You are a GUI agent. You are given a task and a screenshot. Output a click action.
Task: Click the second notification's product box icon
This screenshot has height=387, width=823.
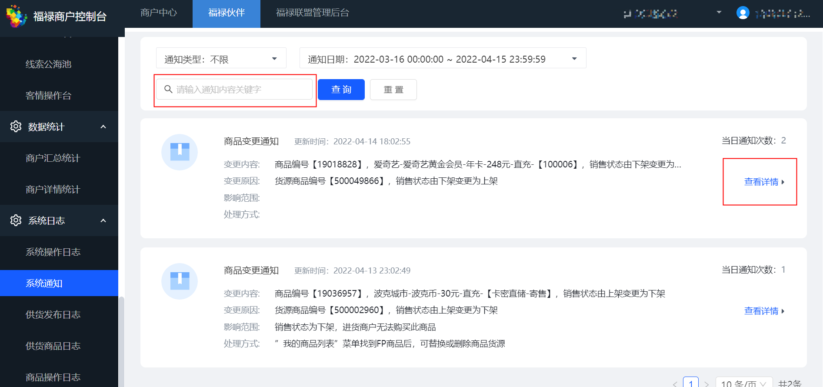pos(180,281)
